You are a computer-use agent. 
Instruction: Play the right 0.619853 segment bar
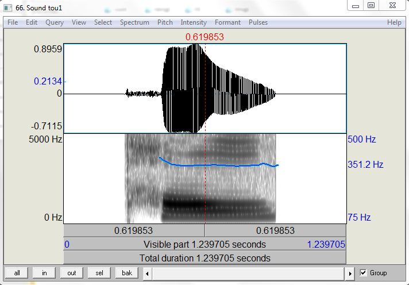tap(276, 230)
